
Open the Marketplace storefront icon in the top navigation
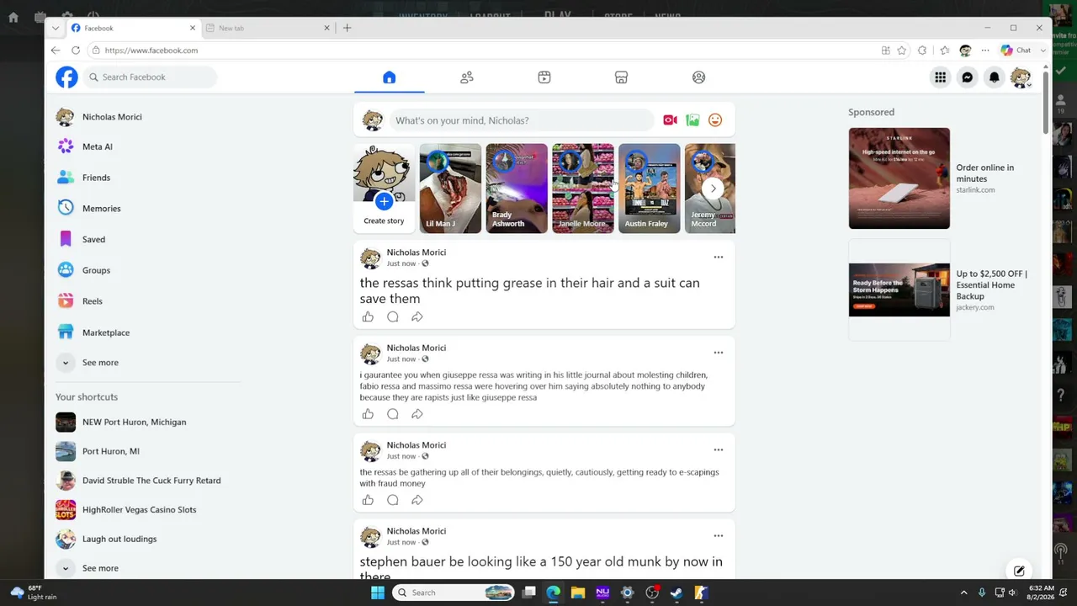tap(621, 77)
